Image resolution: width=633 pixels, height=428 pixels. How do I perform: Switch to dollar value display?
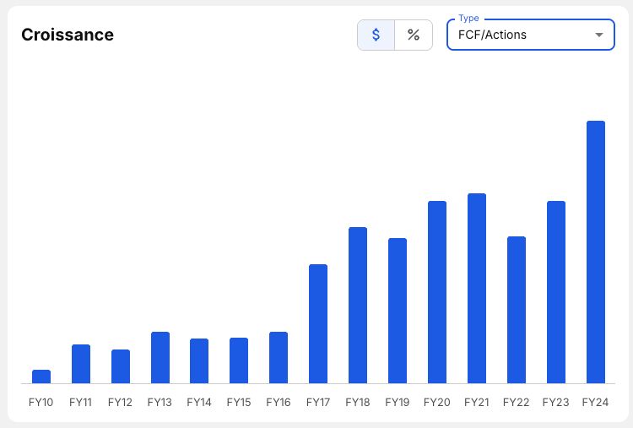pos(376,35)
